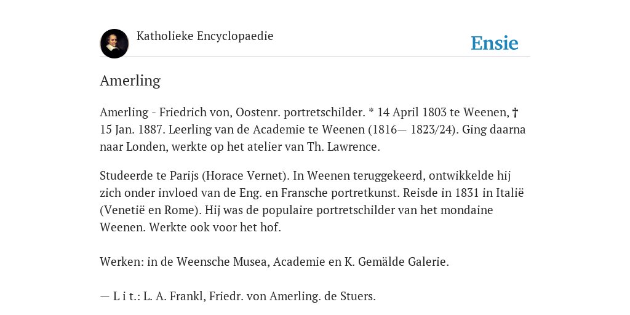Click the dagger death symbol after Weenen
This screenshot has height=315, width=630.
[x=515, y=113]
